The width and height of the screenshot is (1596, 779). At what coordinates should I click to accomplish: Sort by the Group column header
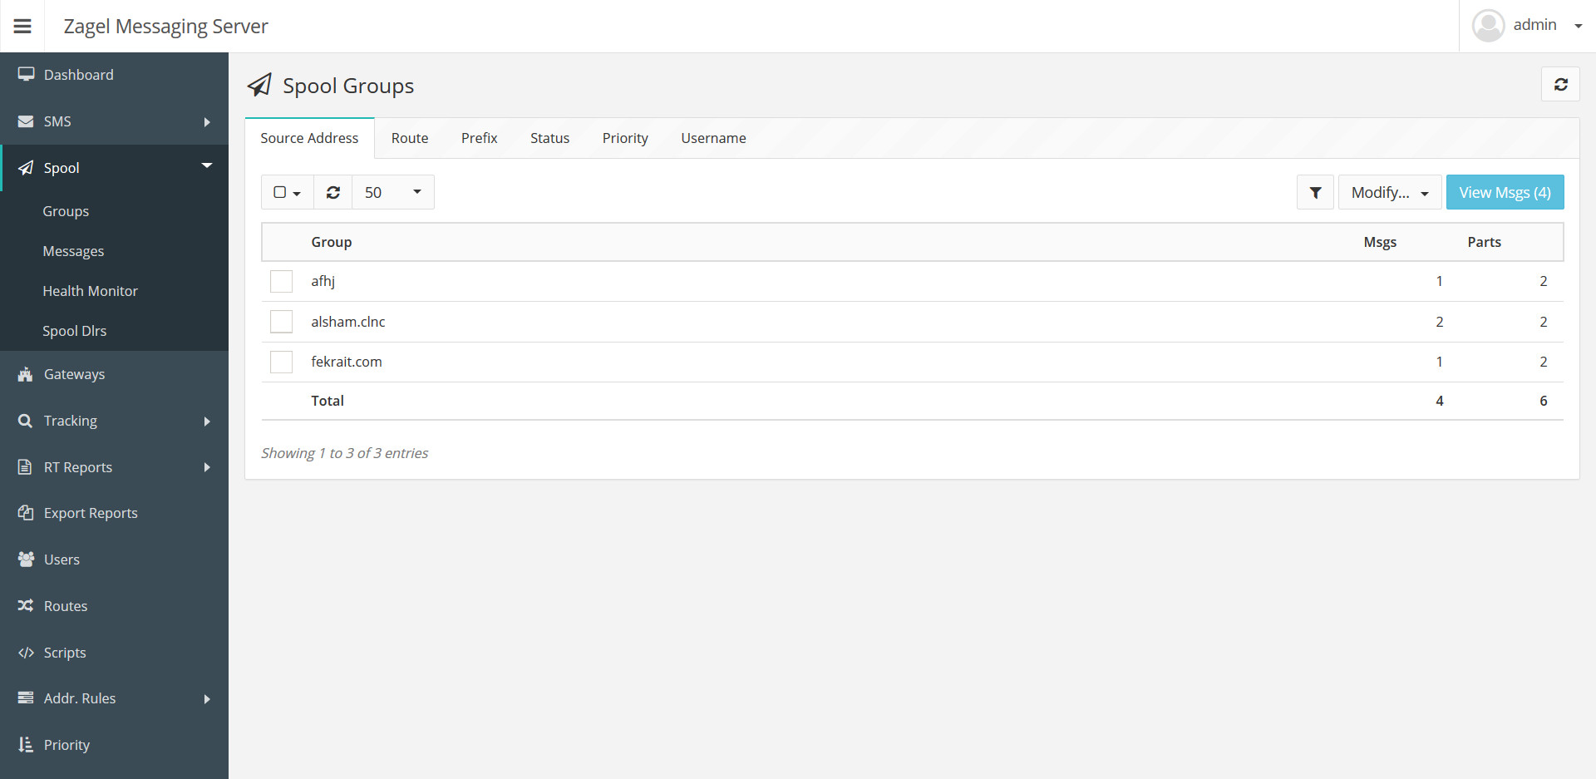[331, 242]
